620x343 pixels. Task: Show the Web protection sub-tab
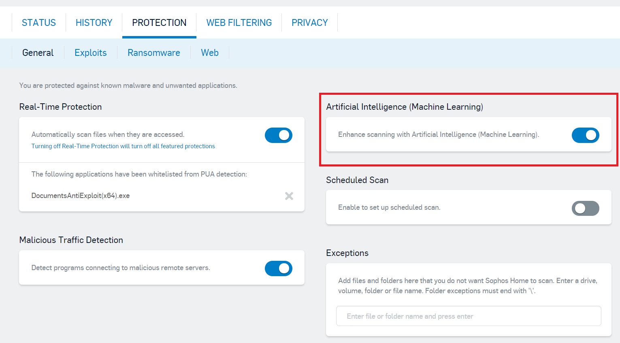click(x=210, y=53)
